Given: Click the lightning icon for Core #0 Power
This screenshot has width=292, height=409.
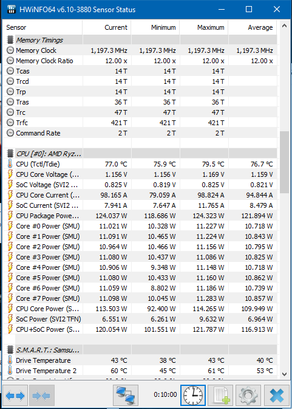Looking at the screenshot, I should pyautogui.click(x=10, y=226).
